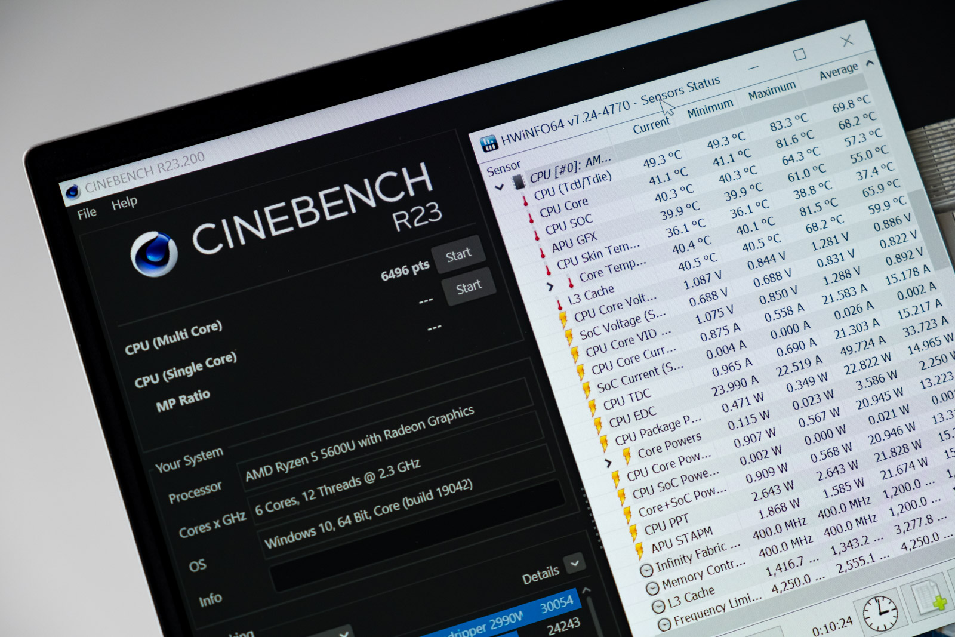Click the up arrow above the HWiNFO Average column
This screenshot has height=637, width=955.
(870, 62)
